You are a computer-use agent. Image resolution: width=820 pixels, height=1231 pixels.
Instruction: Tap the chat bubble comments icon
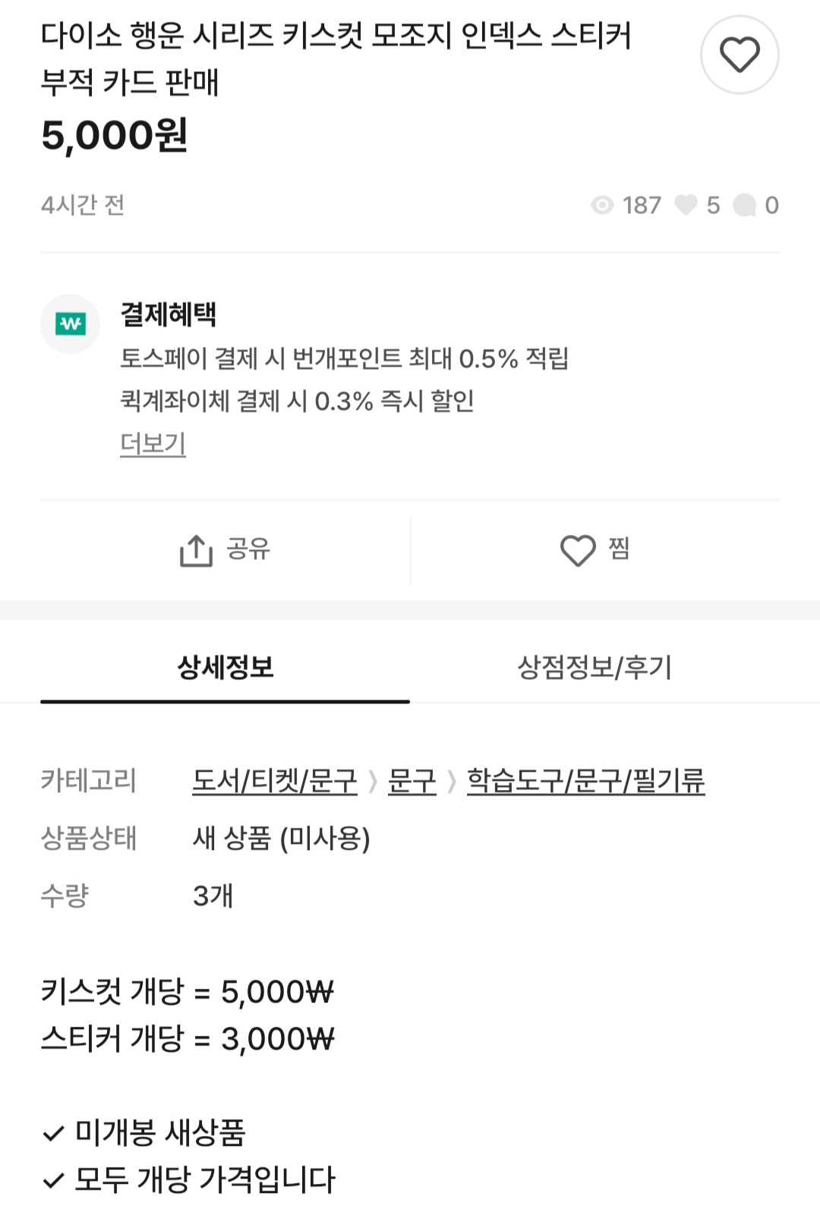pyautogui.click(x=745, y=205)
